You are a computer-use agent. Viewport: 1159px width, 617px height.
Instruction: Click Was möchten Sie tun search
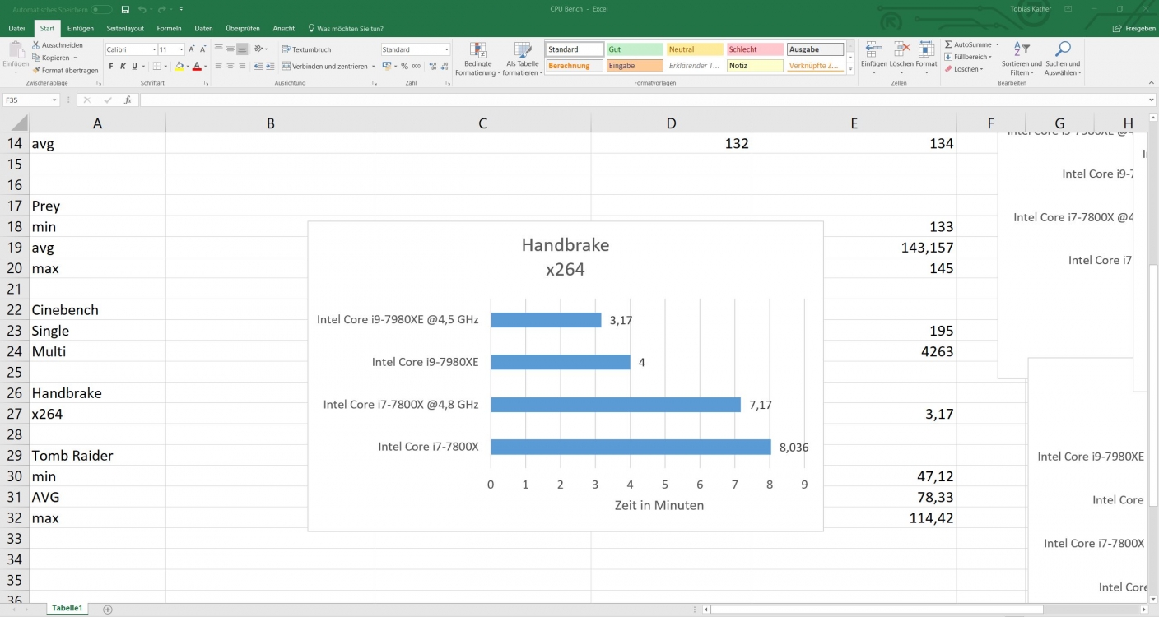coord(344,28)
